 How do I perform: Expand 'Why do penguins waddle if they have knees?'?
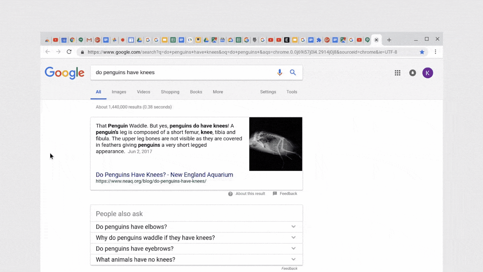point(196,238)
